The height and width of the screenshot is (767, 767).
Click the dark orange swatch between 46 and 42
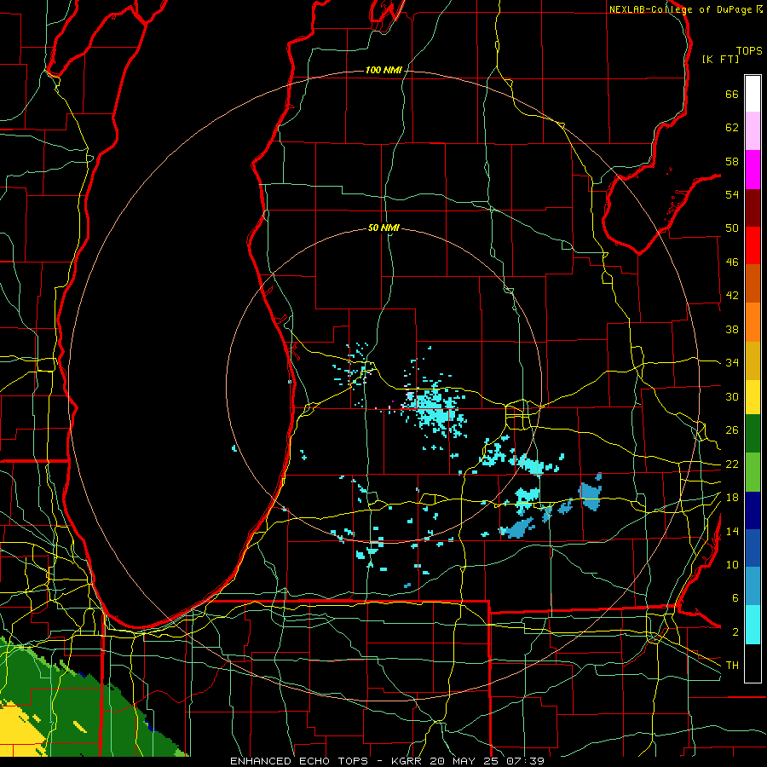pyautogui.click(x=753, y=284)
